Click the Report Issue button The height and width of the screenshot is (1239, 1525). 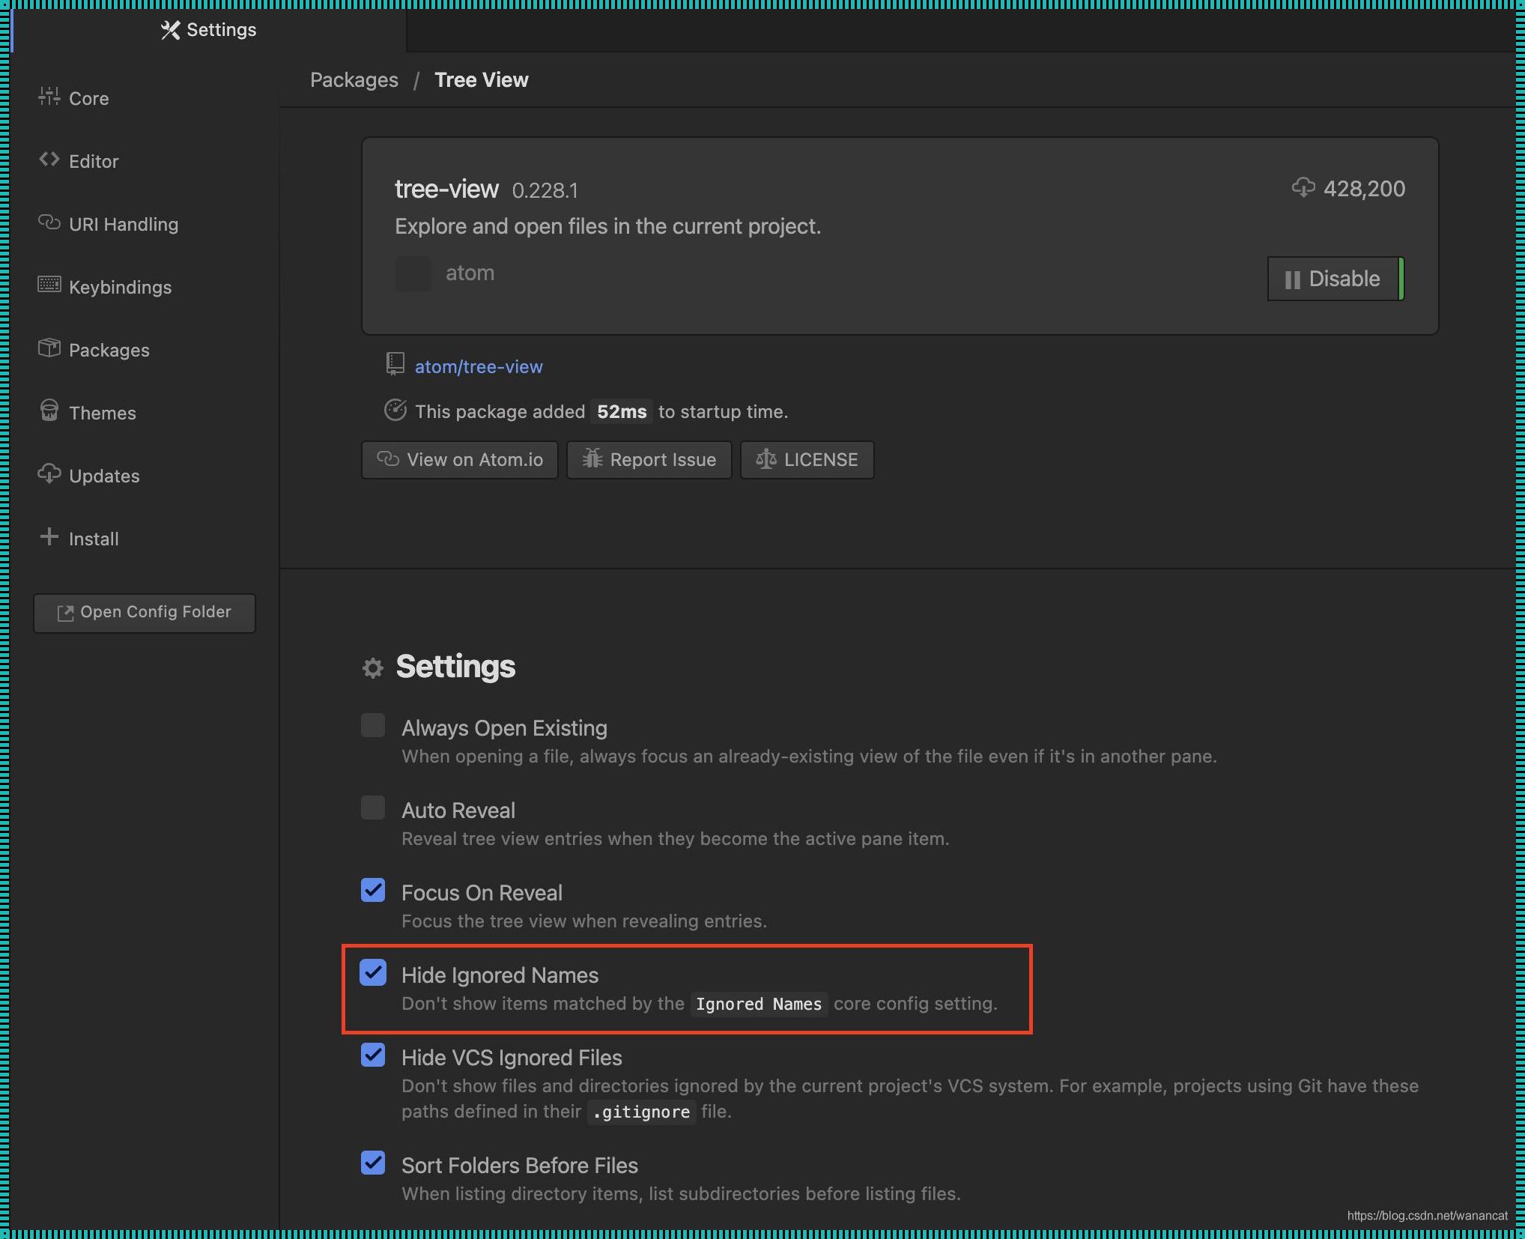coord(649,460)
